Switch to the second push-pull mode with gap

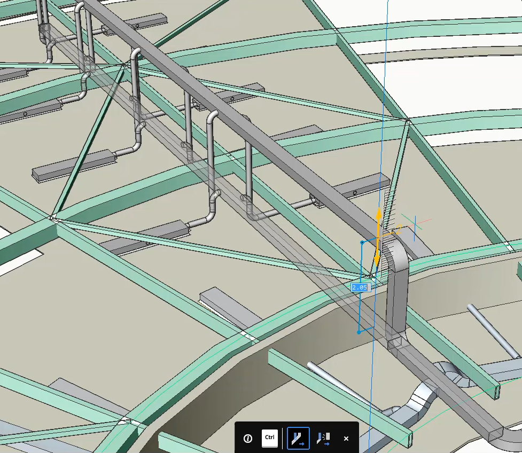324,438
